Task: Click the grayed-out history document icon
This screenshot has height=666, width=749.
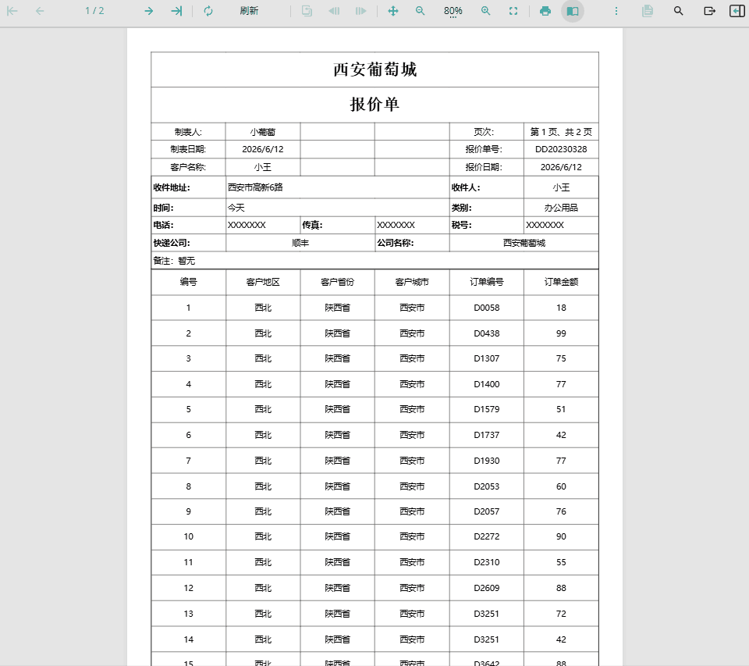Action: click(307, 10)
